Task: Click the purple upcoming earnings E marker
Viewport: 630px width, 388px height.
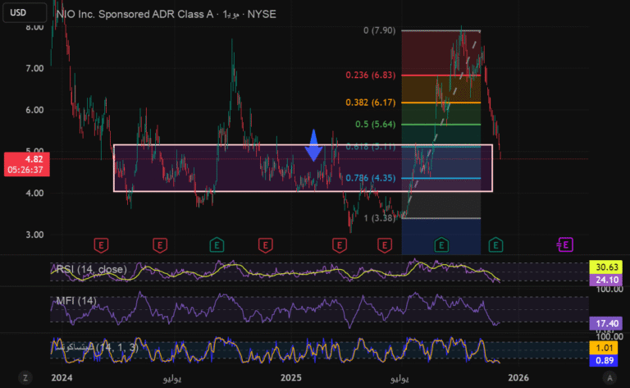Action: [x=564, y=244]
